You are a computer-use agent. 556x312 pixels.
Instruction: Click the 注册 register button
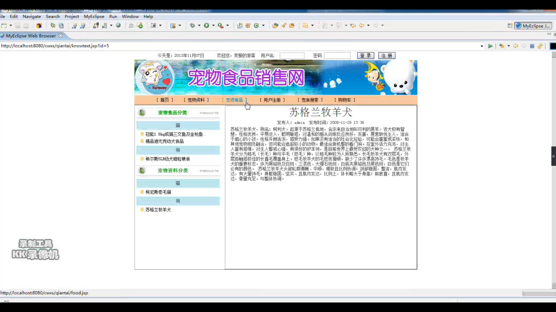(x=387, y=55)
